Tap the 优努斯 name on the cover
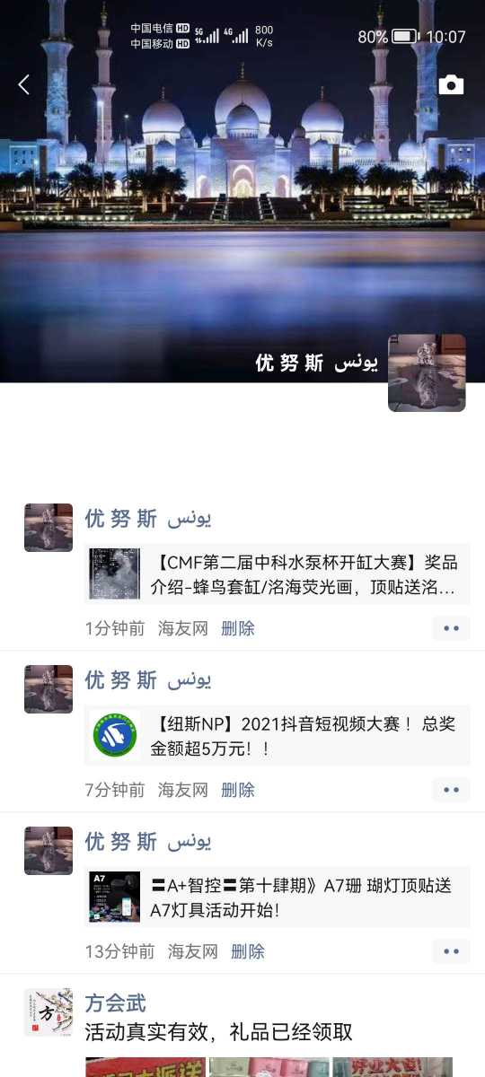Viewport: 485px width, 1077px height. click(x=316, y=363)
